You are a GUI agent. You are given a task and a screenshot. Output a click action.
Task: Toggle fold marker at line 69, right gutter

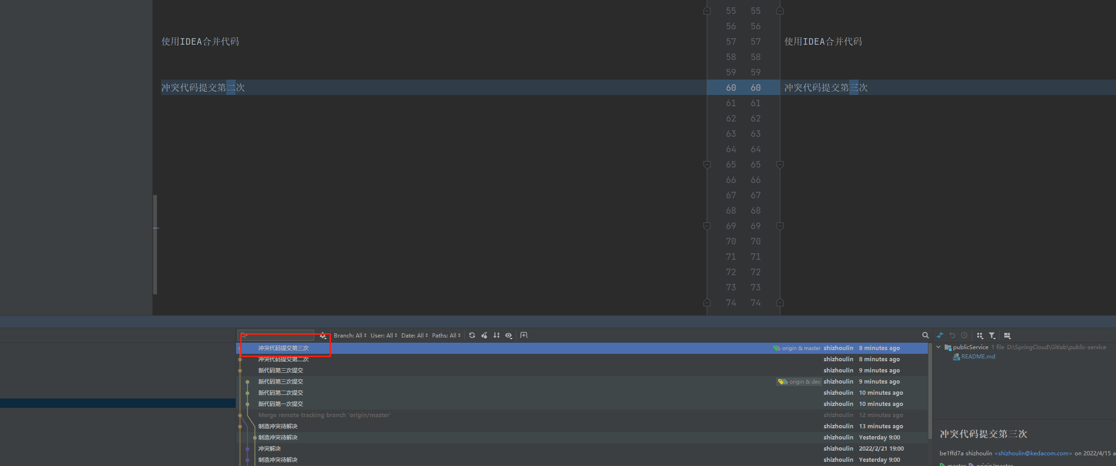click(x=780, y=226)
